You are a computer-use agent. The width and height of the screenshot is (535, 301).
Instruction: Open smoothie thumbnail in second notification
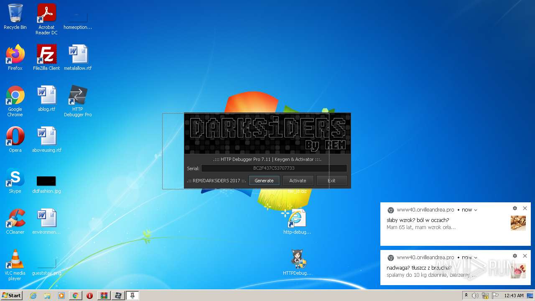click(x=518, y=271)
